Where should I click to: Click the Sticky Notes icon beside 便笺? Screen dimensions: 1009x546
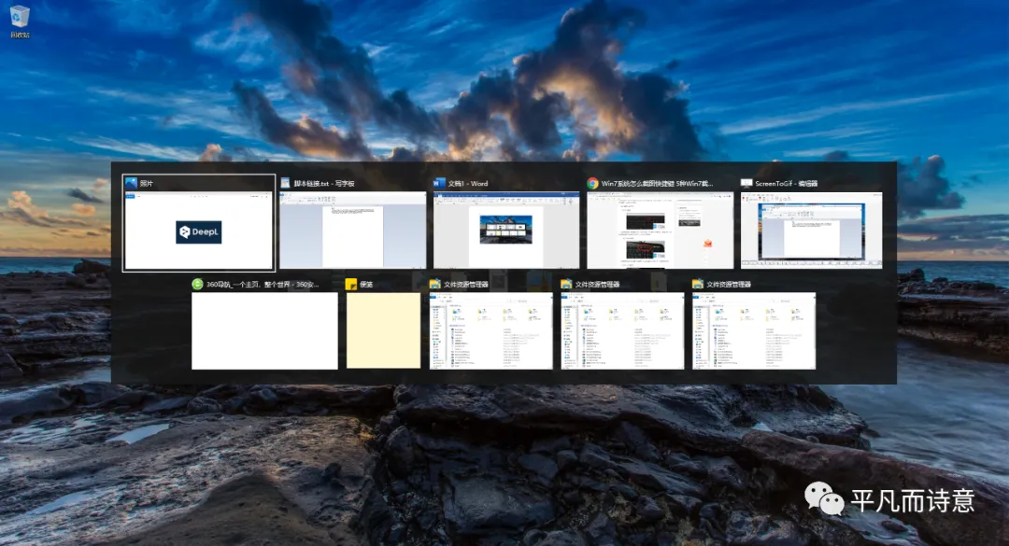pos(351,285)
